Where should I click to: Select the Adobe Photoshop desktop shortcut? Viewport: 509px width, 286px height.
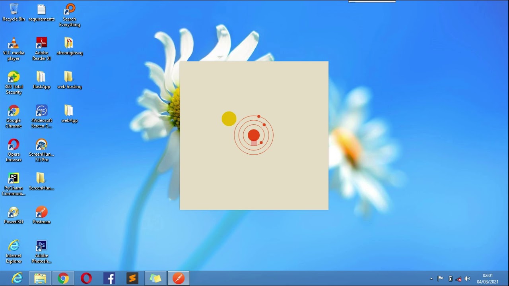[41, 251]
